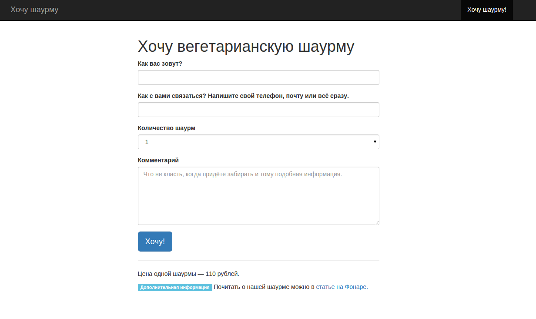Open the "статье на Фонаре" article link
Screen dimensions: 536x319
pos(340,287)
